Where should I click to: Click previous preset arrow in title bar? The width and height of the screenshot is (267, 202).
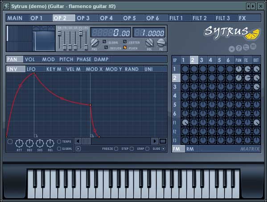(249, 7)
